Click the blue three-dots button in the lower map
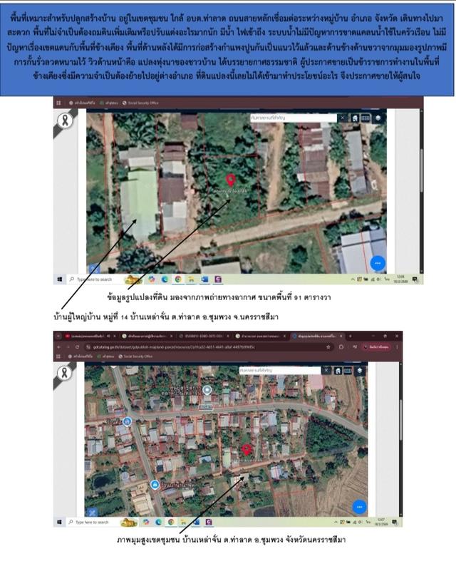 click(x=359, y=507)
